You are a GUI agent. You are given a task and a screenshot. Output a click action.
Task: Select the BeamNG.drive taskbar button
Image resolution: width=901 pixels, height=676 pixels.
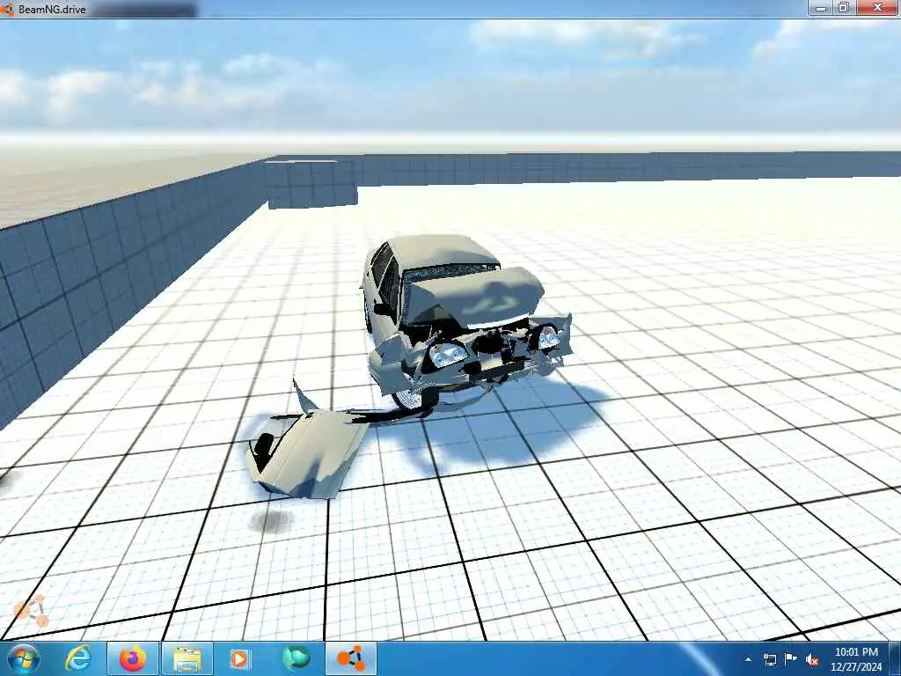click(x=351, y=658)
